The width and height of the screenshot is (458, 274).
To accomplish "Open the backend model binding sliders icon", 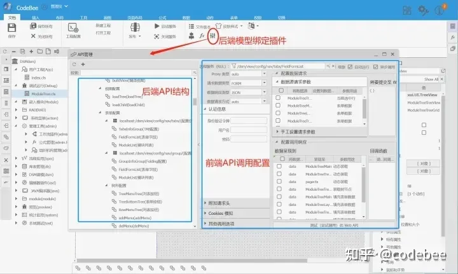I will pos(212,36).
